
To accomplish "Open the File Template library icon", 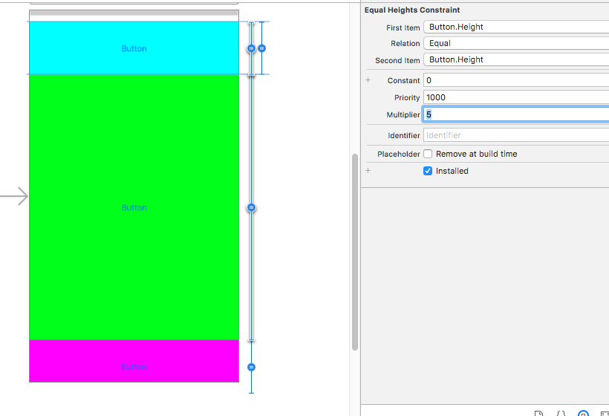I will tap(540, 413).
